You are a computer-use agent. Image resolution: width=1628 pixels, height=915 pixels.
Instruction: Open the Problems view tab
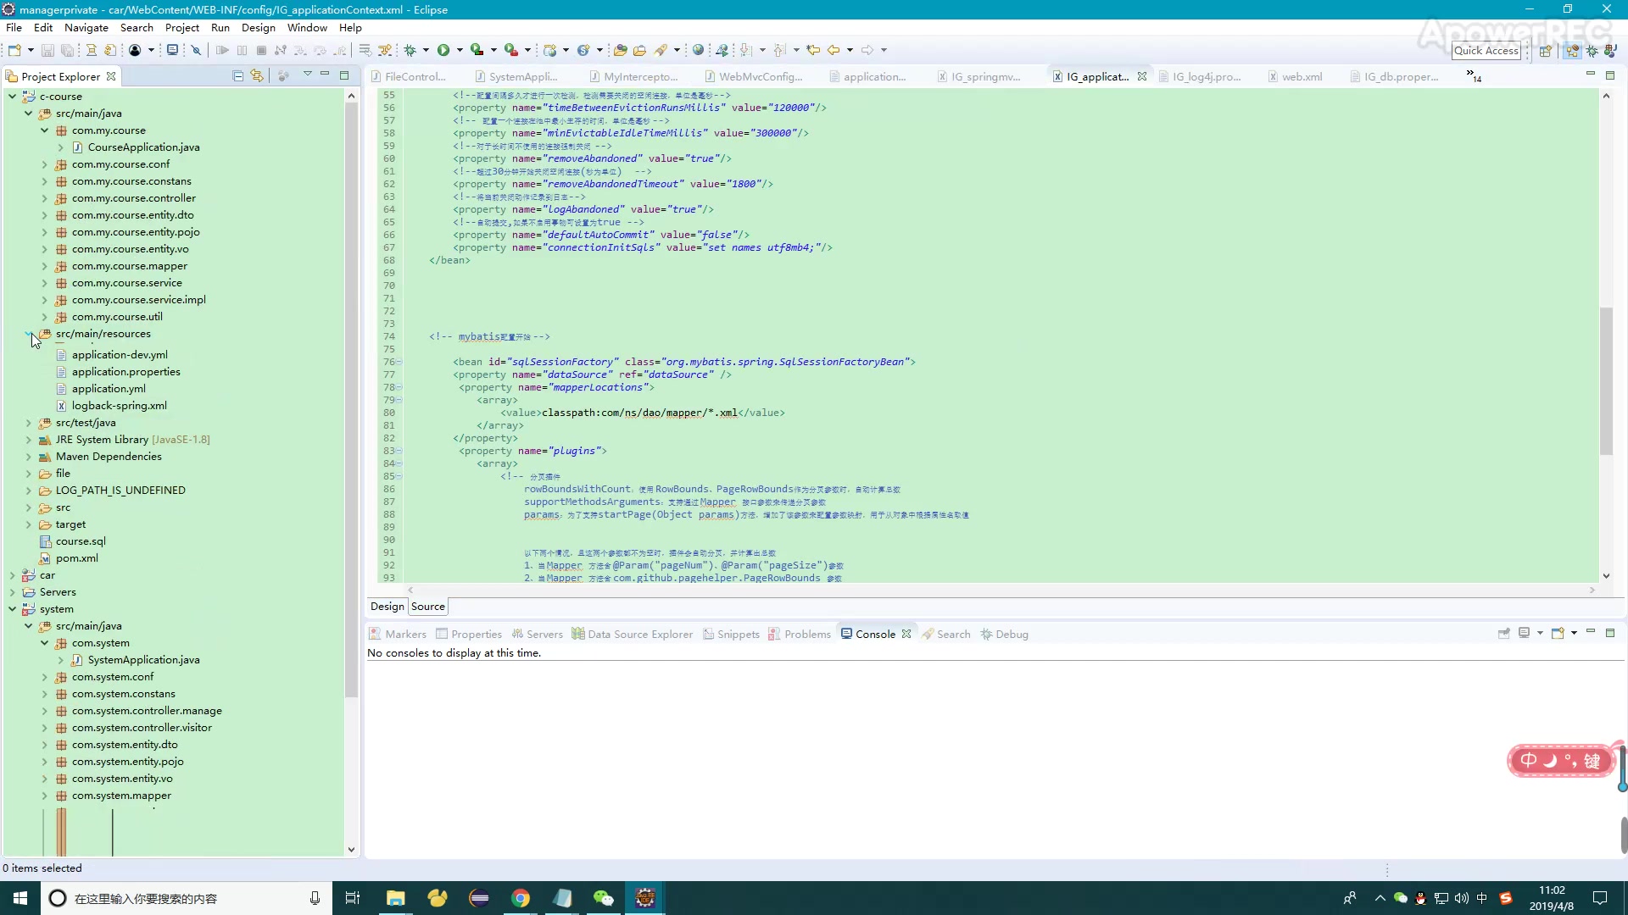coord(806,634)
